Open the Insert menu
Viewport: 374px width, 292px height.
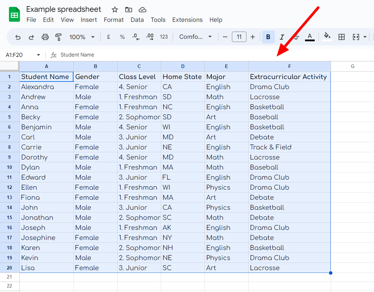point(89,20)
